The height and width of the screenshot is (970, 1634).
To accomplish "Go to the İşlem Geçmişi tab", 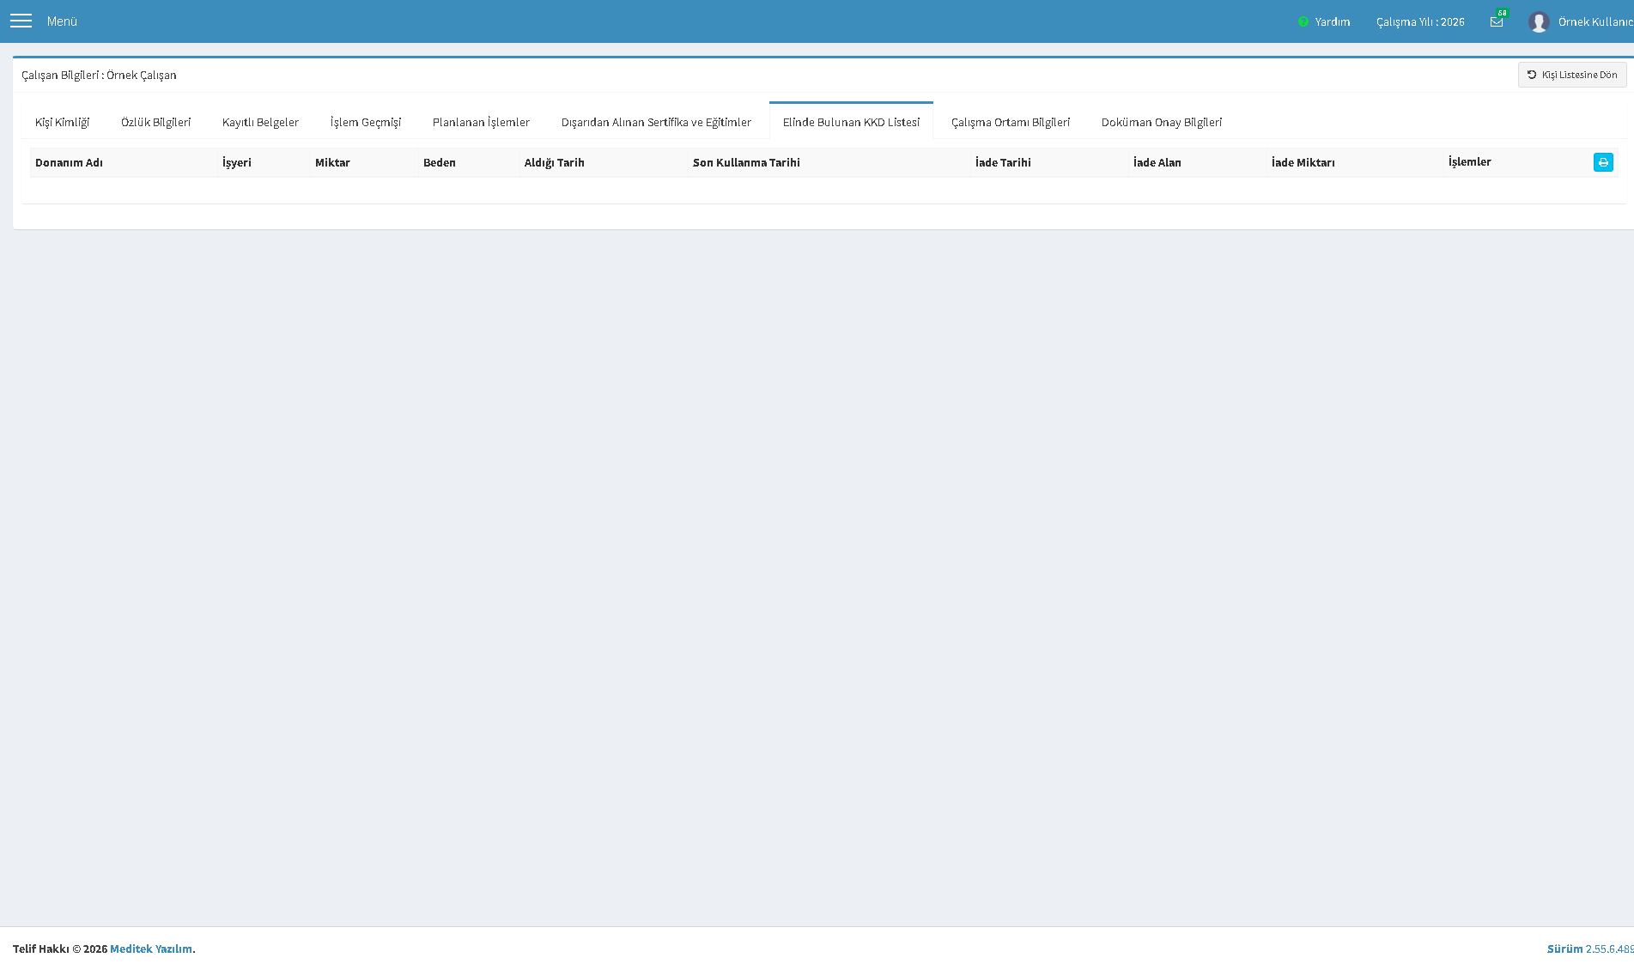I will pos(366,122).
